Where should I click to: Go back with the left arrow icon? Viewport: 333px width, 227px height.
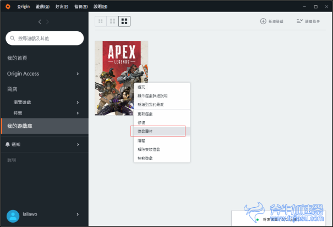[x=40, y=22]
